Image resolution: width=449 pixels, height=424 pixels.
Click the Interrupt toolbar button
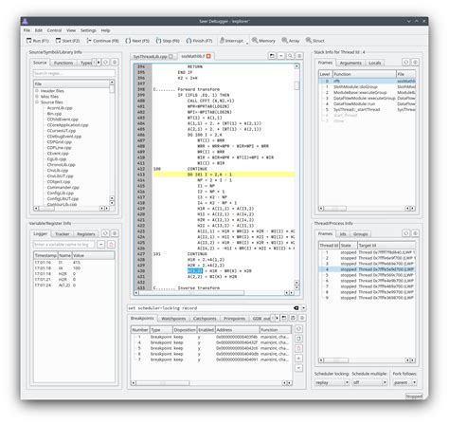tap(232, 41)
